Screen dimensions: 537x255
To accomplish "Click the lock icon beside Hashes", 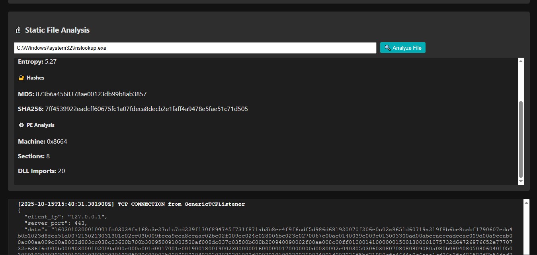I will coord(21,78).
